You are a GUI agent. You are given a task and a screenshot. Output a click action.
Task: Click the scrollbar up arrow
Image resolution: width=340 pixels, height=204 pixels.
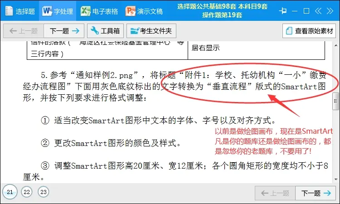[x=336, y=45]
